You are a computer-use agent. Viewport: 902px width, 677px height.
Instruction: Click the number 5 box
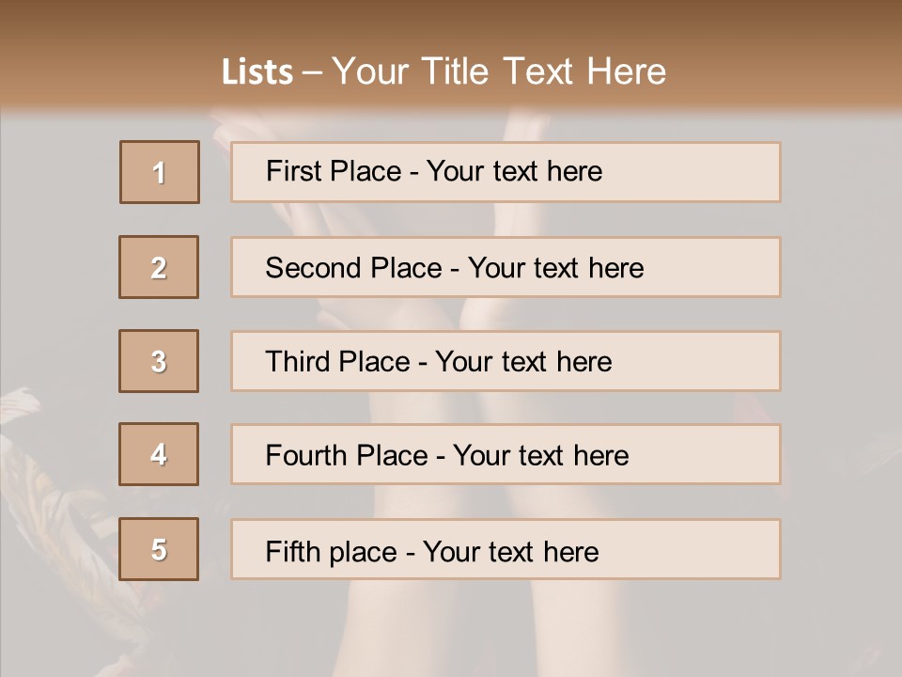click(159, 549)
